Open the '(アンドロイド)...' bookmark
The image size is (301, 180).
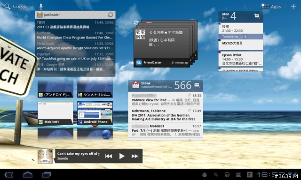tap(55, 89)
